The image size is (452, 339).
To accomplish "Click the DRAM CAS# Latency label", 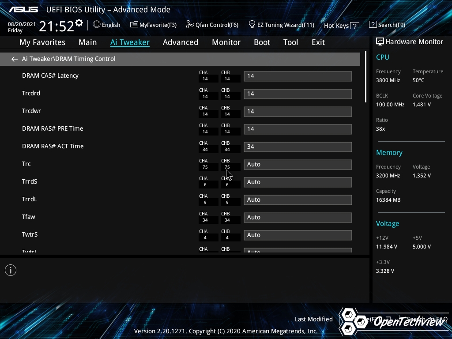I will click(x=50, y=75).
